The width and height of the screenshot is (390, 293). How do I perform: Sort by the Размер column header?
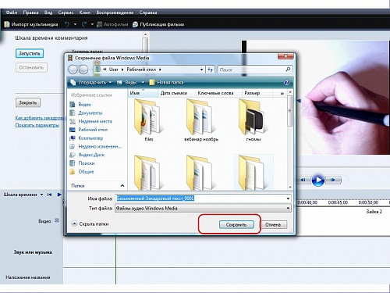257,93
